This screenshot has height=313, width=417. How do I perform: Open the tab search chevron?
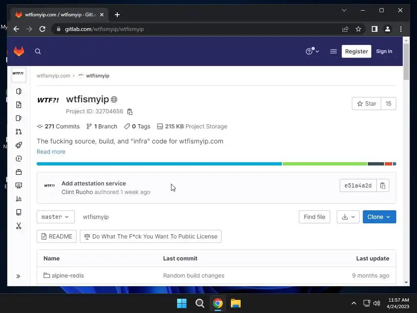click(x=344, y=10)
